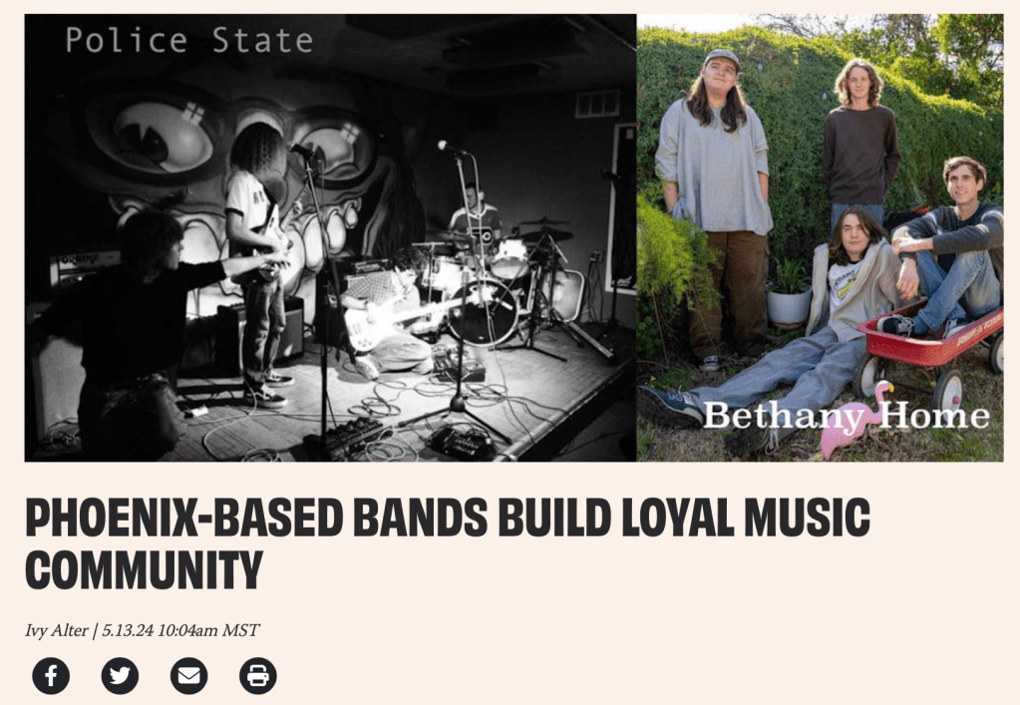This screenshot has height=705, width=1020.
Task: Open the Bethany Home band photo
Action: pos(821,238)
